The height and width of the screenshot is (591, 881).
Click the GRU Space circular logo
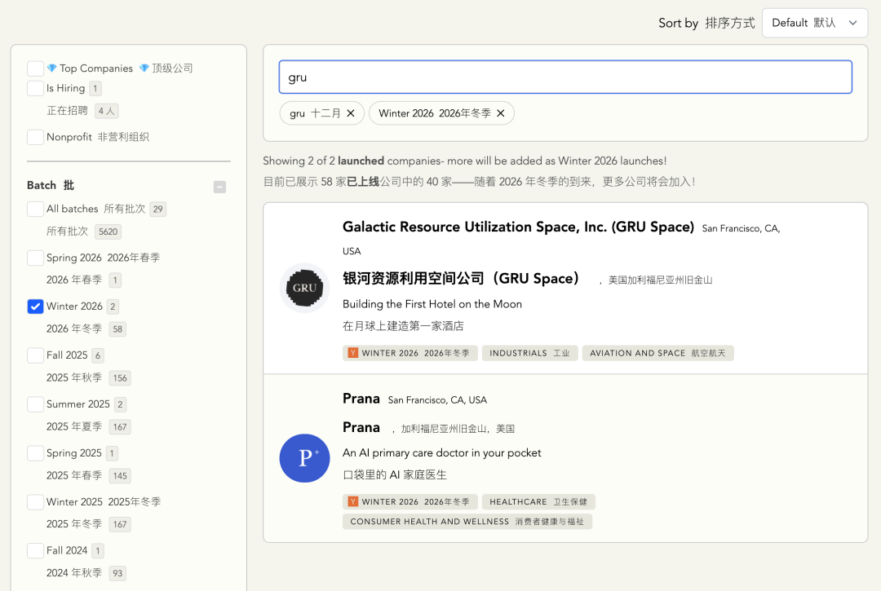[304, 288]
